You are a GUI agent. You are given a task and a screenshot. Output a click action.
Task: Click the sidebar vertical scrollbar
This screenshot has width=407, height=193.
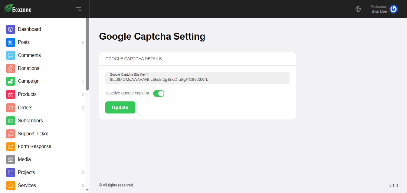(87, 54)
